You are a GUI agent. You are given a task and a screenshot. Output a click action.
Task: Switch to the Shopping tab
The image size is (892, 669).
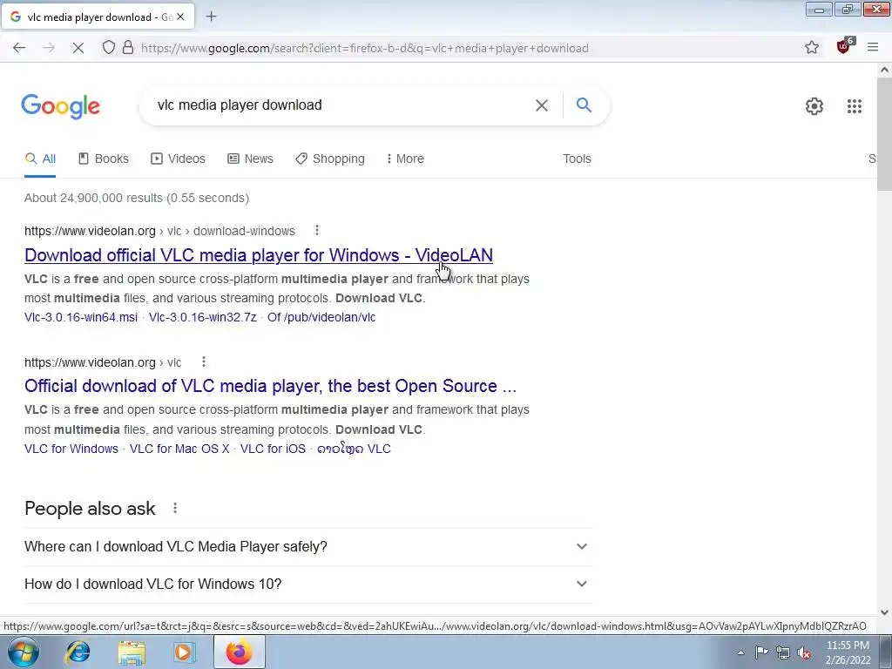[330, 159]
